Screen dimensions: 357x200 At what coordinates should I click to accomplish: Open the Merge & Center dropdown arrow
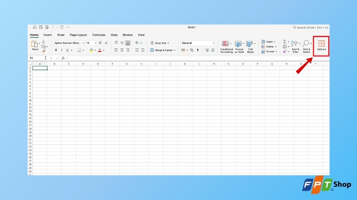174,50
